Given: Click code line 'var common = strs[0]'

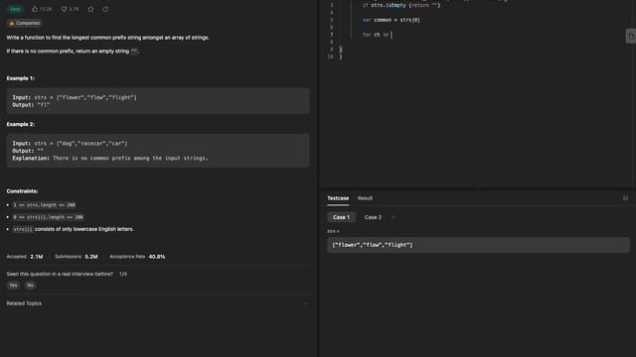Looking at the screenshot, I should click(x=391, y=20).
